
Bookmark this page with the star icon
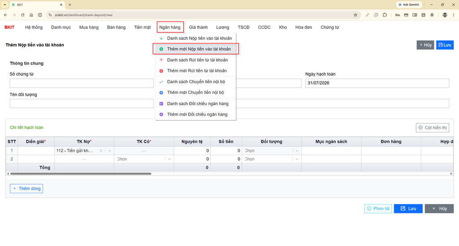point(355,15)
